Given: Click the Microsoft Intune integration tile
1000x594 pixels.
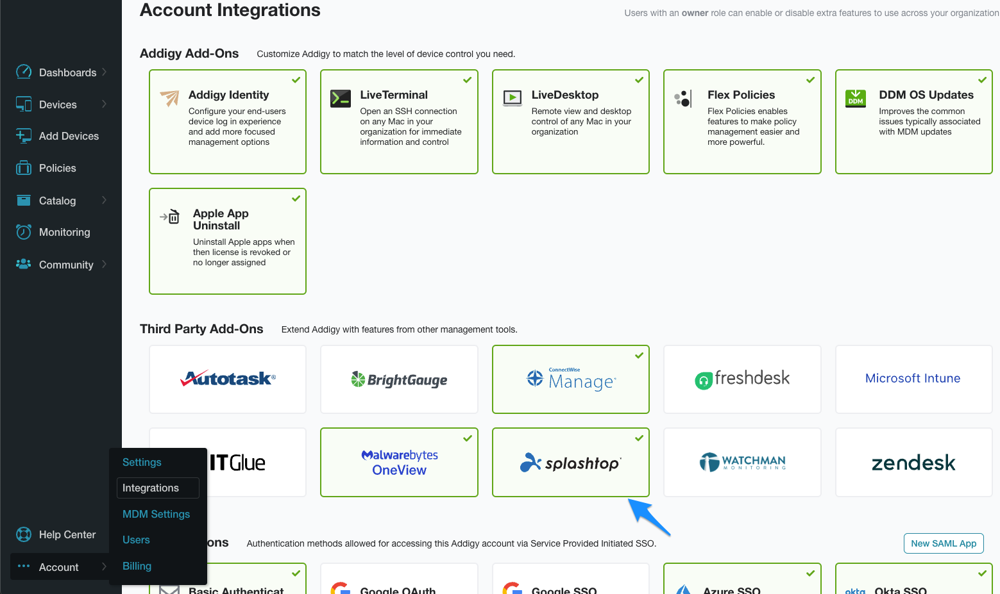Looking at the screenshot, I should (x=913, y=379).
